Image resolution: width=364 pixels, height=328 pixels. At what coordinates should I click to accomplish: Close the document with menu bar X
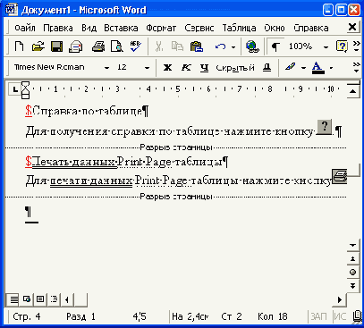(352, 27)
